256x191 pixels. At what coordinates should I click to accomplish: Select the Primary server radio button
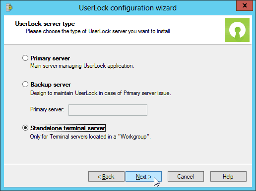[25, 58]
